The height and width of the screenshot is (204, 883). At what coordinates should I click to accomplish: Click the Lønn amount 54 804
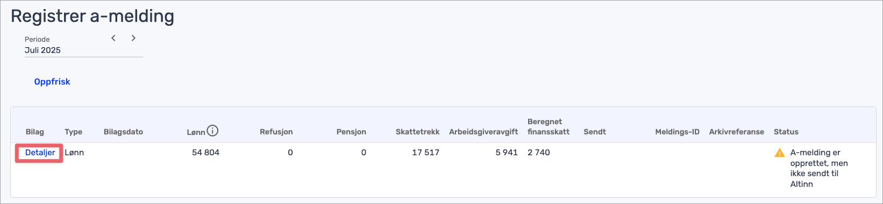coord(205,153)
